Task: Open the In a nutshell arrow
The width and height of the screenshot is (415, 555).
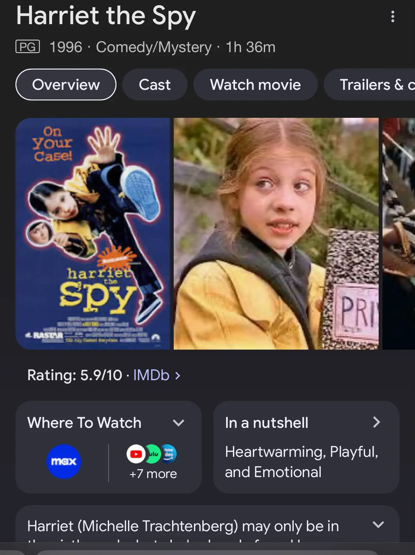Action: [x=376, y=422]
